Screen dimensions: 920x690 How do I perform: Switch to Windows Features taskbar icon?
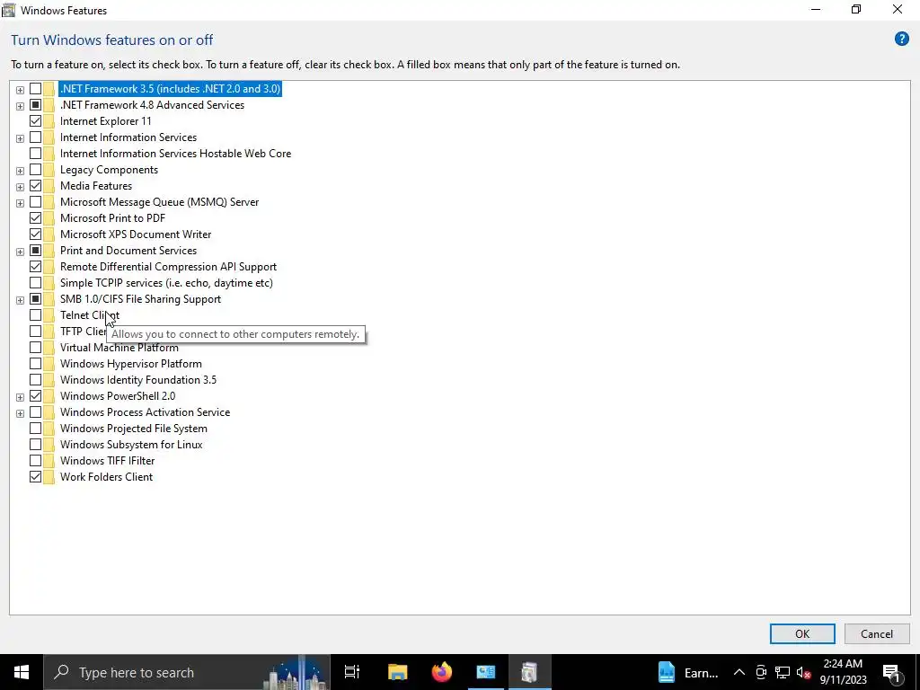point(529,672)
